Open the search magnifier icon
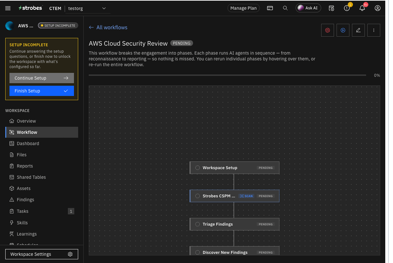Screen dimensions: 393x263 [x=285, y=8]
